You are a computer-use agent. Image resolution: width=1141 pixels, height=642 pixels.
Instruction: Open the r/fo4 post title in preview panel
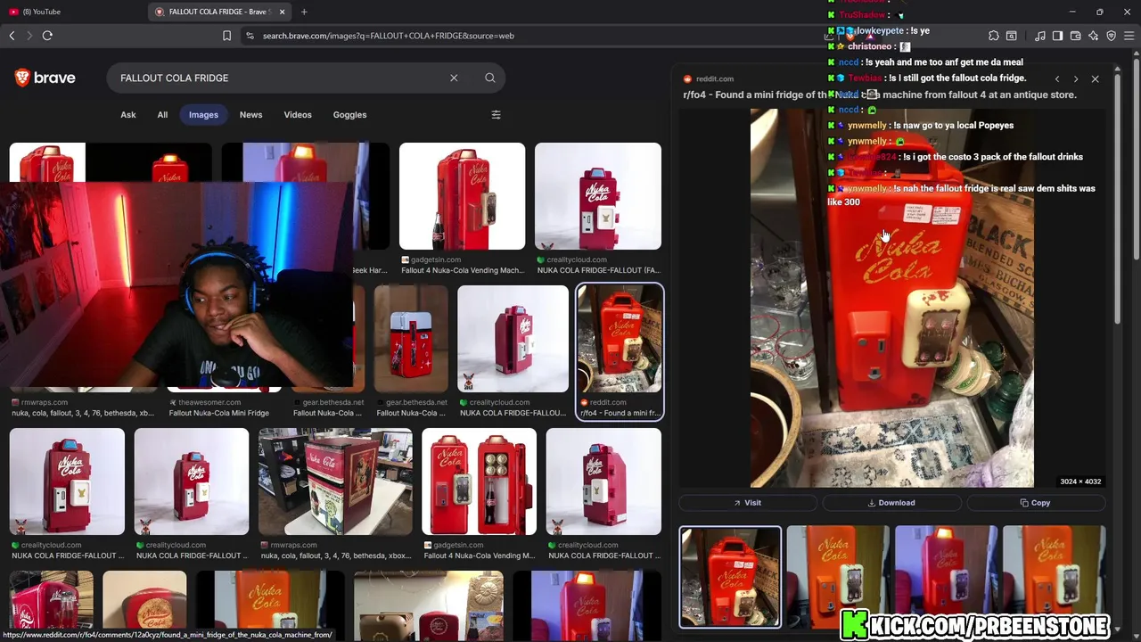[880, 95]
